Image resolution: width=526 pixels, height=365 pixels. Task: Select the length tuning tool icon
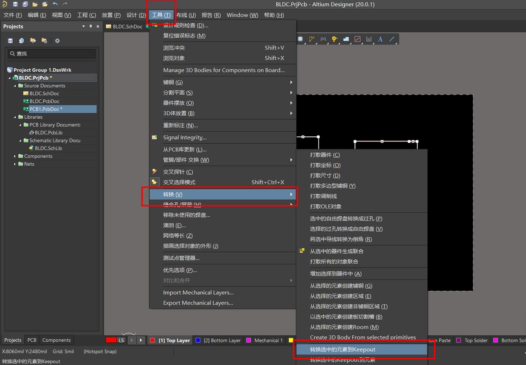pos(323,39)
